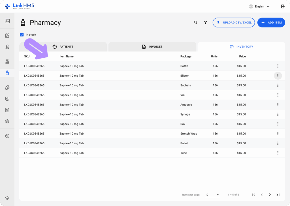290x206 pixels.
Task: Click the Sachets package cell
Action: (x=185, y=85)
